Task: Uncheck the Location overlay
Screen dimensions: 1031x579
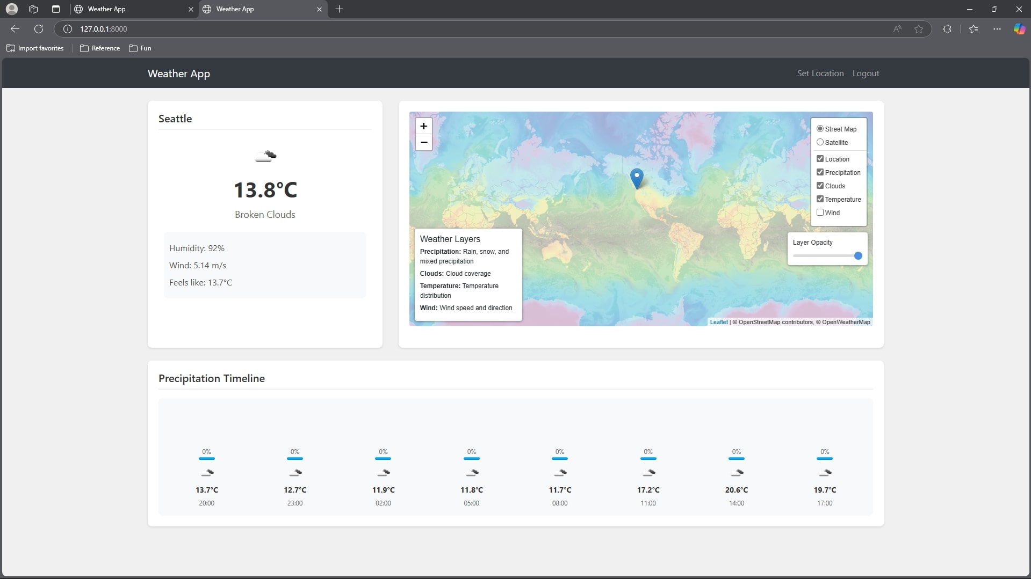Action: pyautogui.click(x=820, y=159)
